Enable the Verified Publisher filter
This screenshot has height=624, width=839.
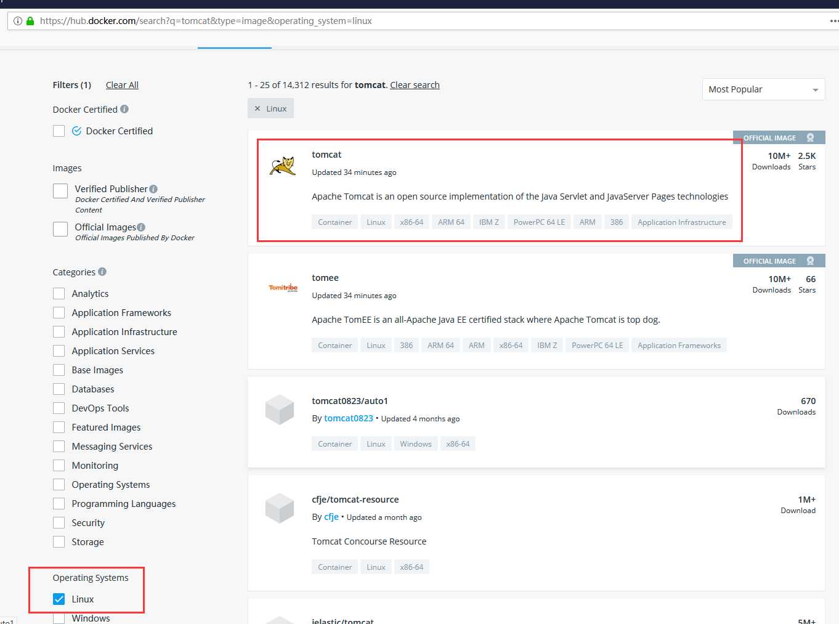click(x=60, y=191)
